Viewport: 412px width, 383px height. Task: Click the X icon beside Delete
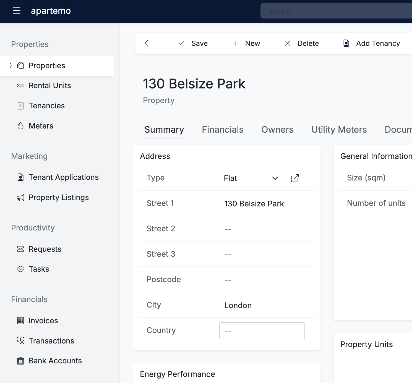click(x=288, y=43)
